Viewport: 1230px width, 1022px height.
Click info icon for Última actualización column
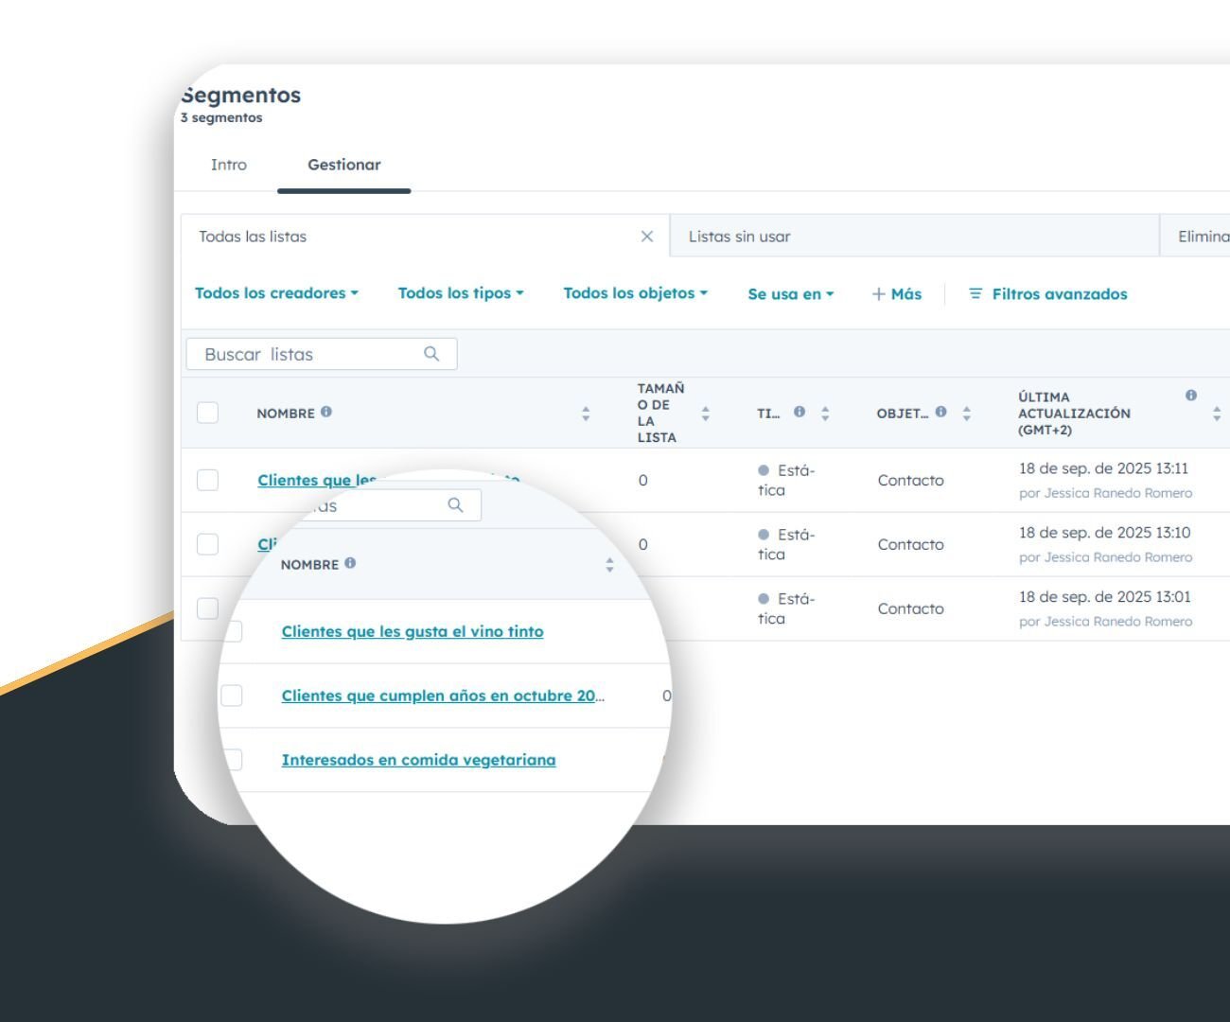pos(1190,396)
